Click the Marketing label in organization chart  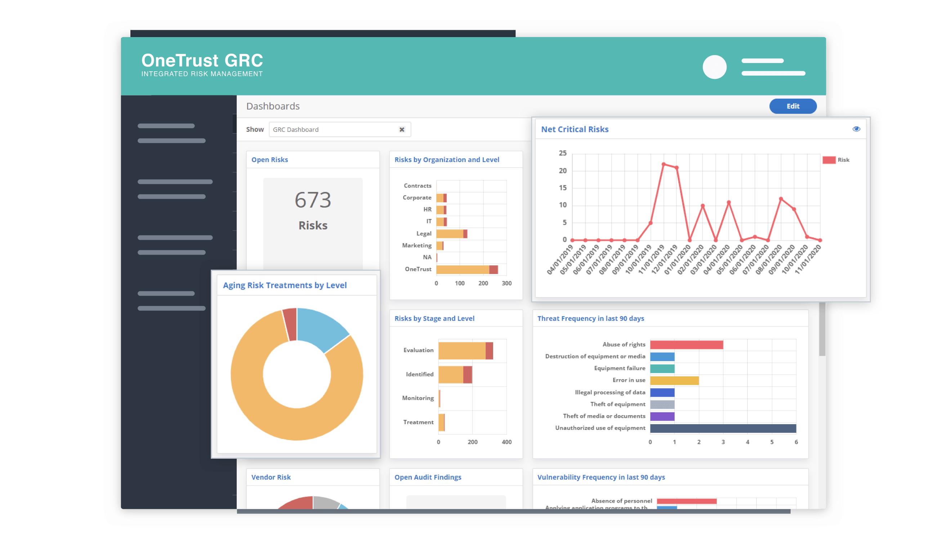tap(416, 246)
